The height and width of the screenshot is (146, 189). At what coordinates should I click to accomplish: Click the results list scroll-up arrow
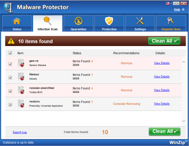point(184,62)
